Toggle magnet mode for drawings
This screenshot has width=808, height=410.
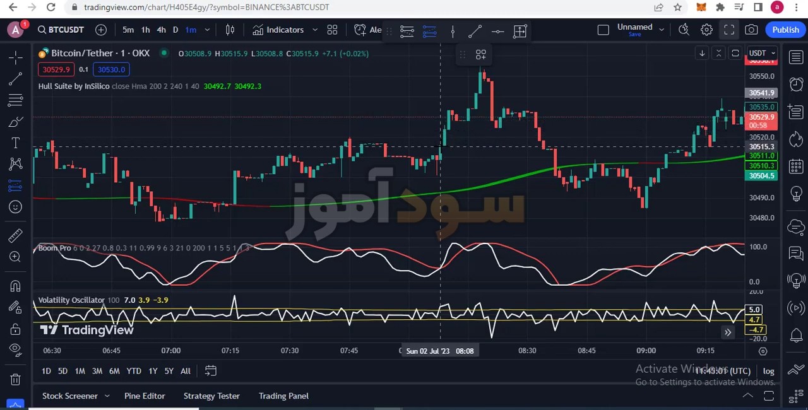click(16, 286)
